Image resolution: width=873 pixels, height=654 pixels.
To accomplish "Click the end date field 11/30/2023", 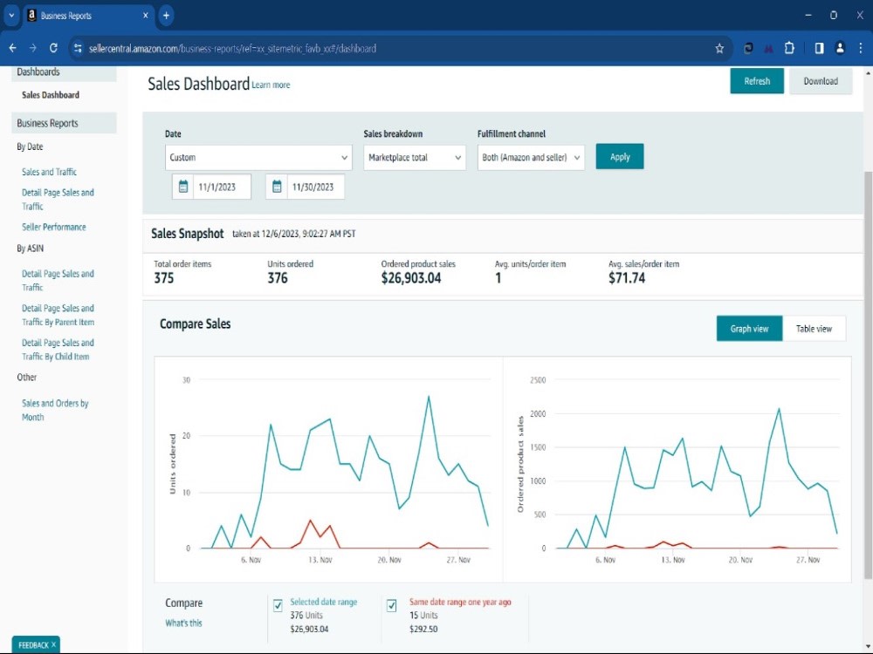I will click(315, 187).
